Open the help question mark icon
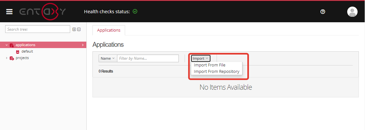 click(323, 12)
